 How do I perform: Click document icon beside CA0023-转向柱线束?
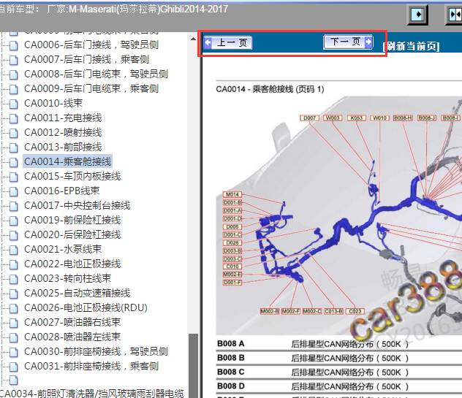pyautogui.click(x=13, y=279)
